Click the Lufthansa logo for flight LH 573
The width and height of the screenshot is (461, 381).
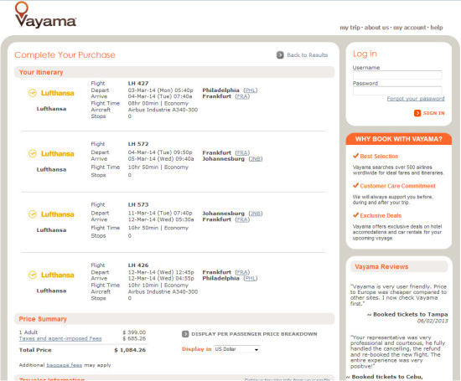[x=51, y=214]
